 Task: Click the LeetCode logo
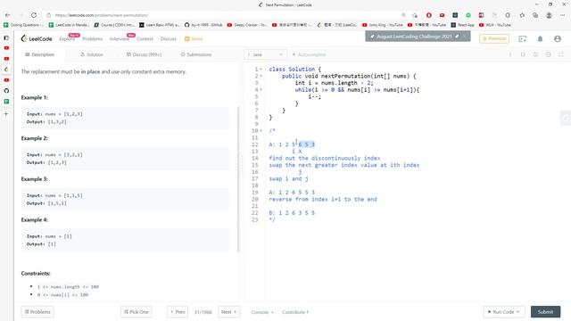point(37,38)
